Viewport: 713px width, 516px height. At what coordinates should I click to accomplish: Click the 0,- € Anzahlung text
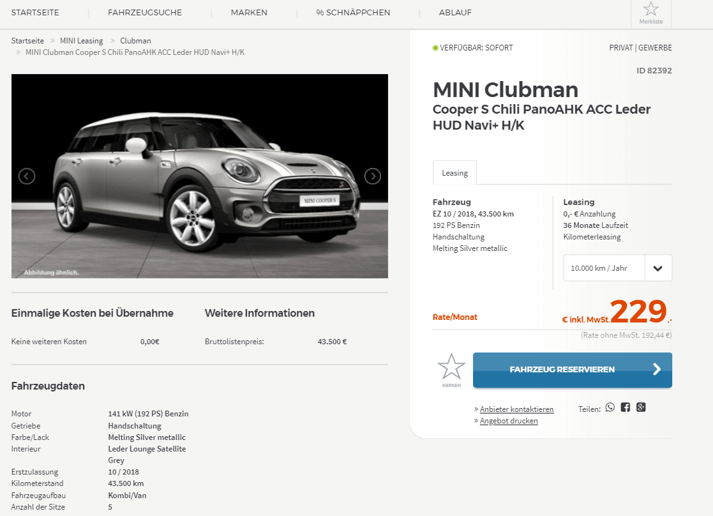[x=589, y=214]
